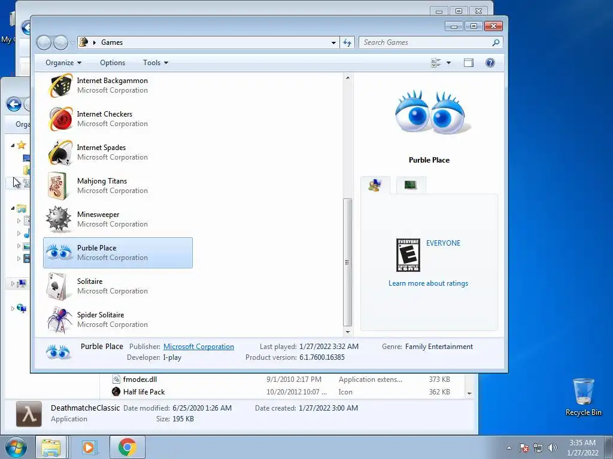Image resolution: width=613 pixels, height=459 pixels.
Task: Select the Minesweeper mine icon
Action: click(59, 219)
